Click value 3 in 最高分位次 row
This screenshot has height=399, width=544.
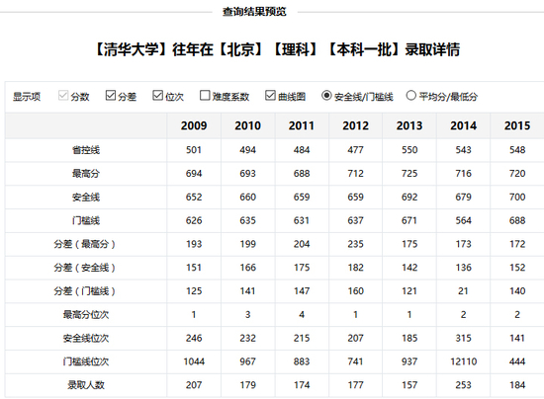[247, 315]
